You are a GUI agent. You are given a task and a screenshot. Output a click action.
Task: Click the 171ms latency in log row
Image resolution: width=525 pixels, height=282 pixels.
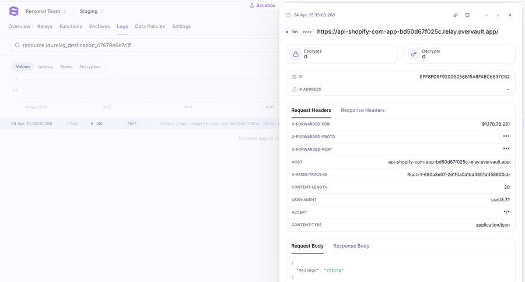72,124
